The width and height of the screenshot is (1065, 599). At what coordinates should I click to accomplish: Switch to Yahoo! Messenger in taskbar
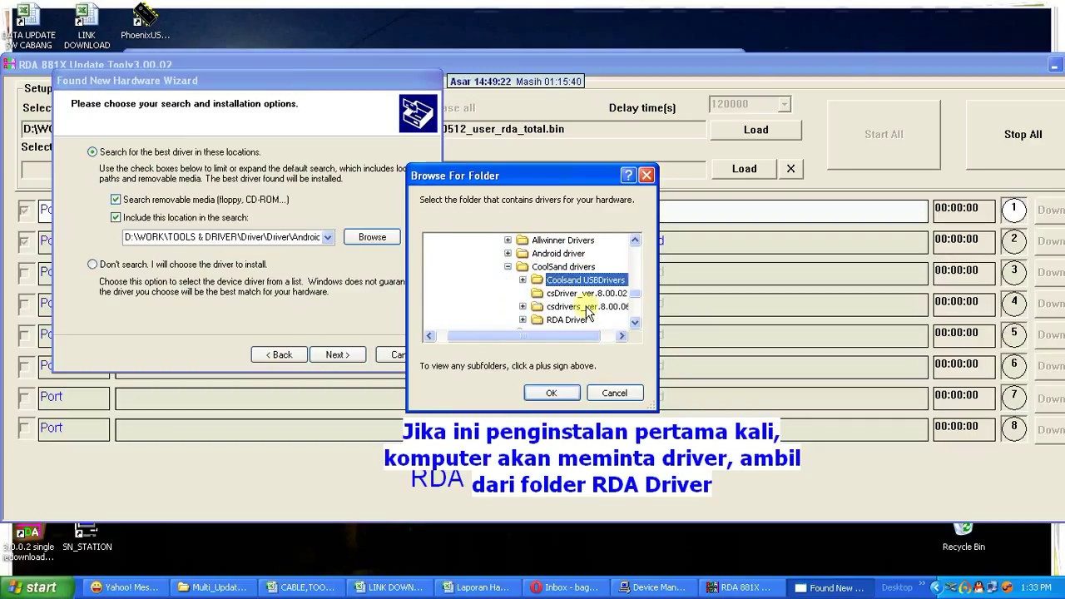(127, 587)
